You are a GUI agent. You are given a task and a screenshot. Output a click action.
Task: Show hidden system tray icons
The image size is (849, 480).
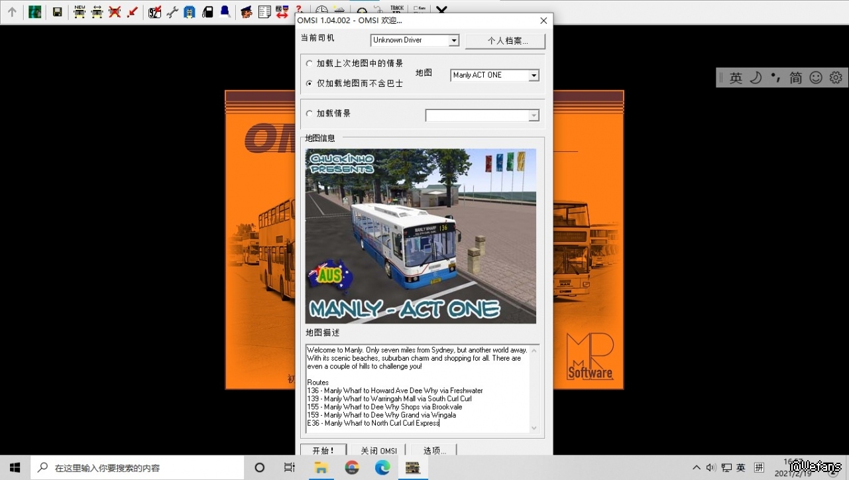click(697, 467)
